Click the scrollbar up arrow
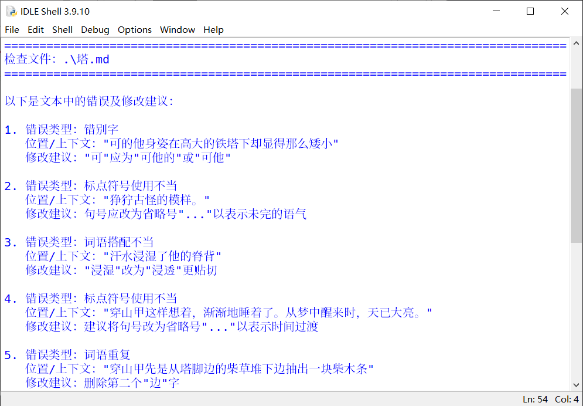This screenshot has width=583, height=406. click(576, 43)
